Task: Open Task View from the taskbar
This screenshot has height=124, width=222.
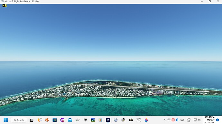Action: [31, 120]
